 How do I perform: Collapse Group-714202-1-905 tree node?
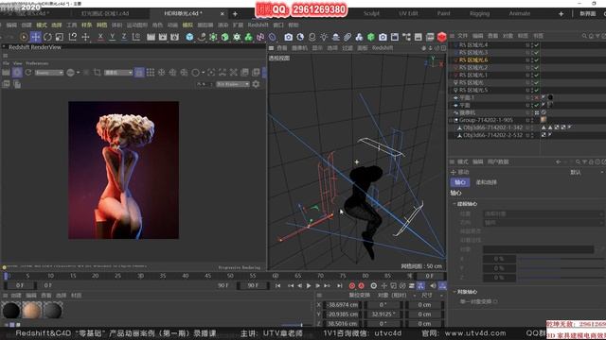point(451,120)
